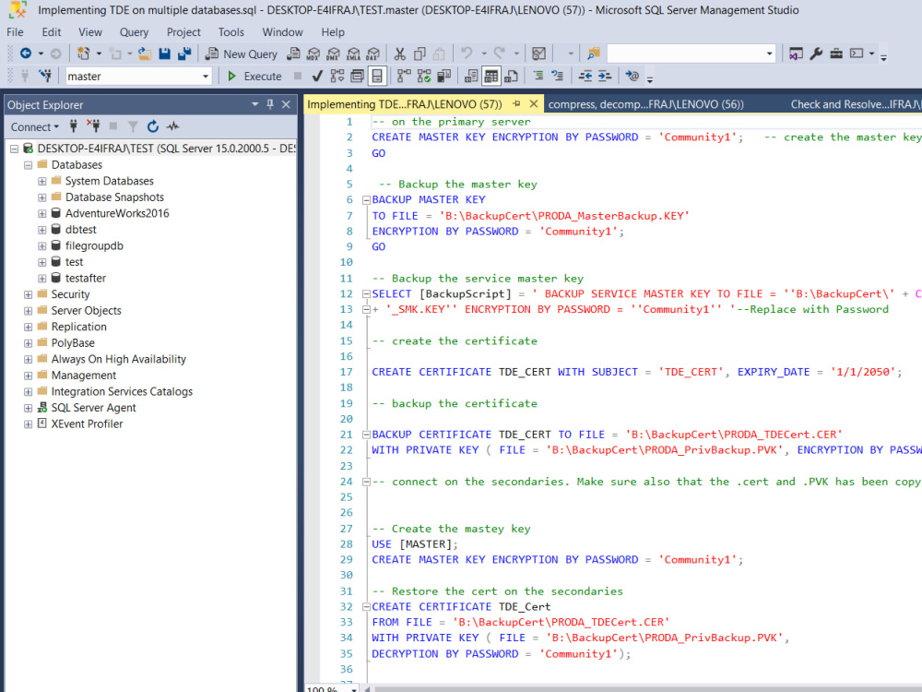Screen dimensions: 922x692
Task: Switch to the Check and Resolve tab
Action: coord(855,104)
